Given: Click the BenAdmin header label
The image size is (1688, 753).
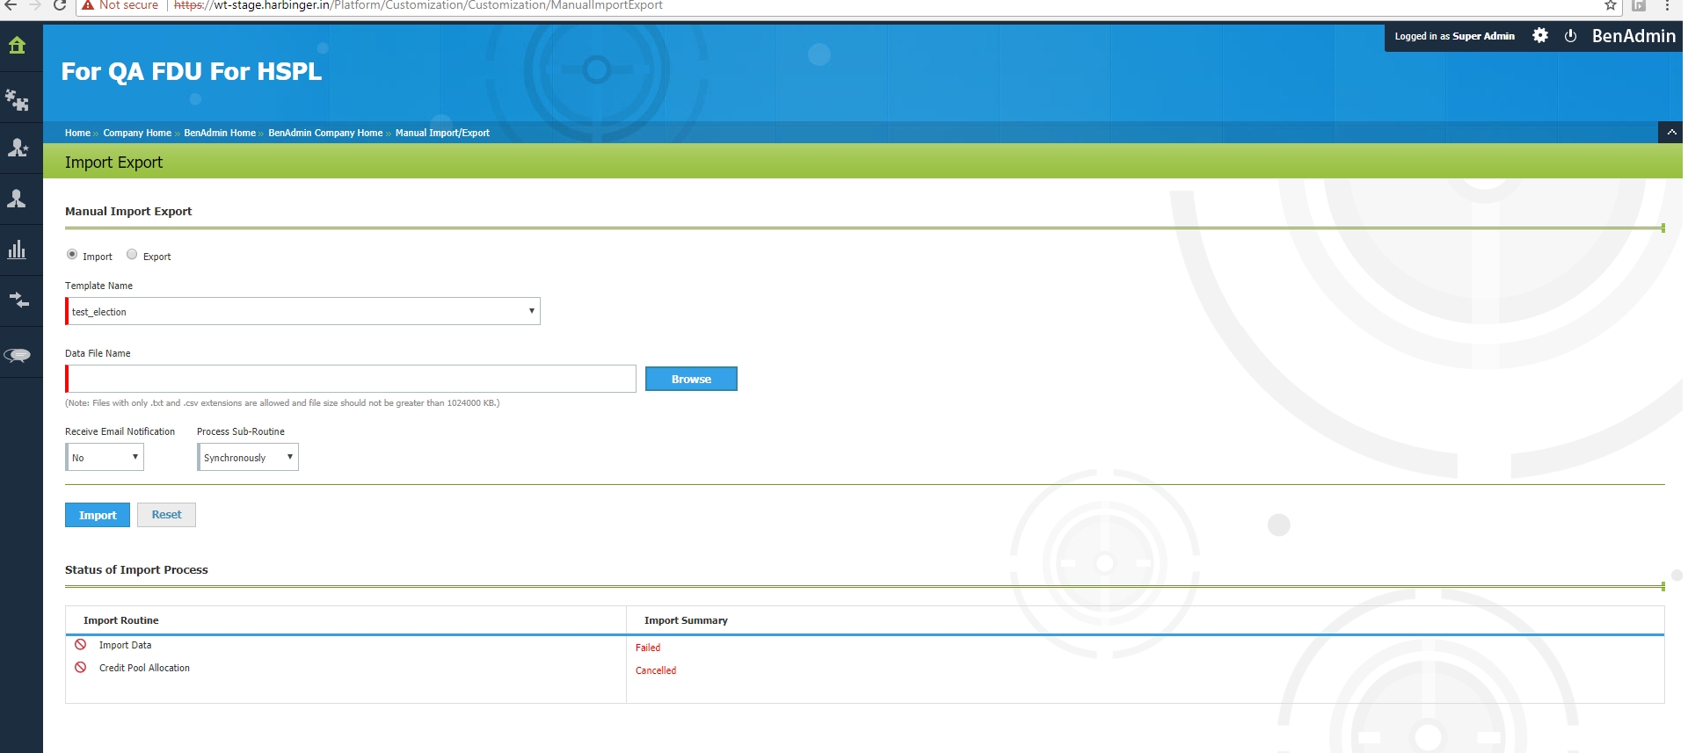Looking at the screenshot, I should tap(1633, 36).
